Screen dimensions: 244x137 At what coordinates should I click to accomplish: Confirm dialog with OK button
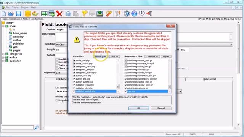pyautogui.click(x=139, y=108)
